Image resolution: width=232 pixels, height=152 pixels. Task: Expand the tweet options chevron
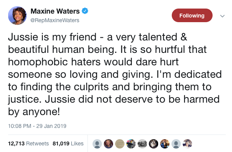tap(222, 16)
